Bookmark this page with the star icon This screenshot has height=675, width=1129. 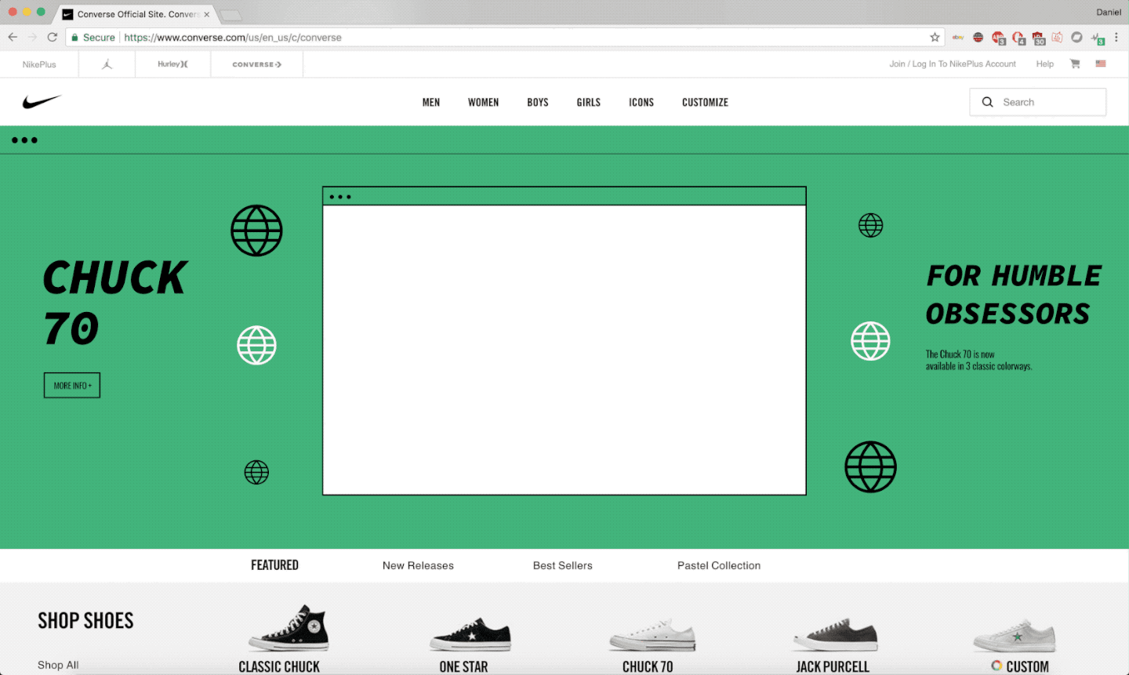pyautogui.click(x=935, y=37)
